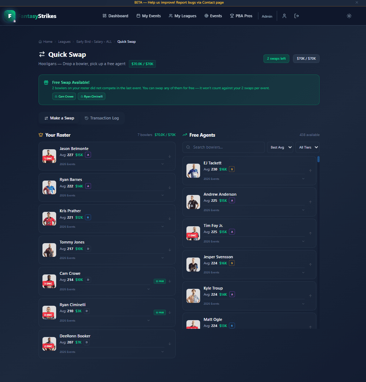Select the Make a Swap tab
Viewport: 366px width, 382px height.
point(59,118)
